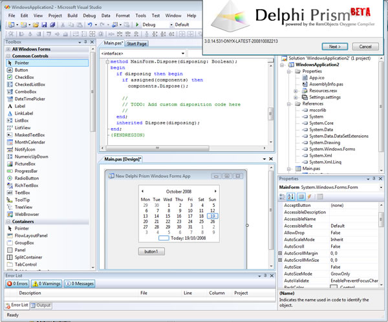
Task: Toggle the 0 Warnings filter
Action: [47, 283]
